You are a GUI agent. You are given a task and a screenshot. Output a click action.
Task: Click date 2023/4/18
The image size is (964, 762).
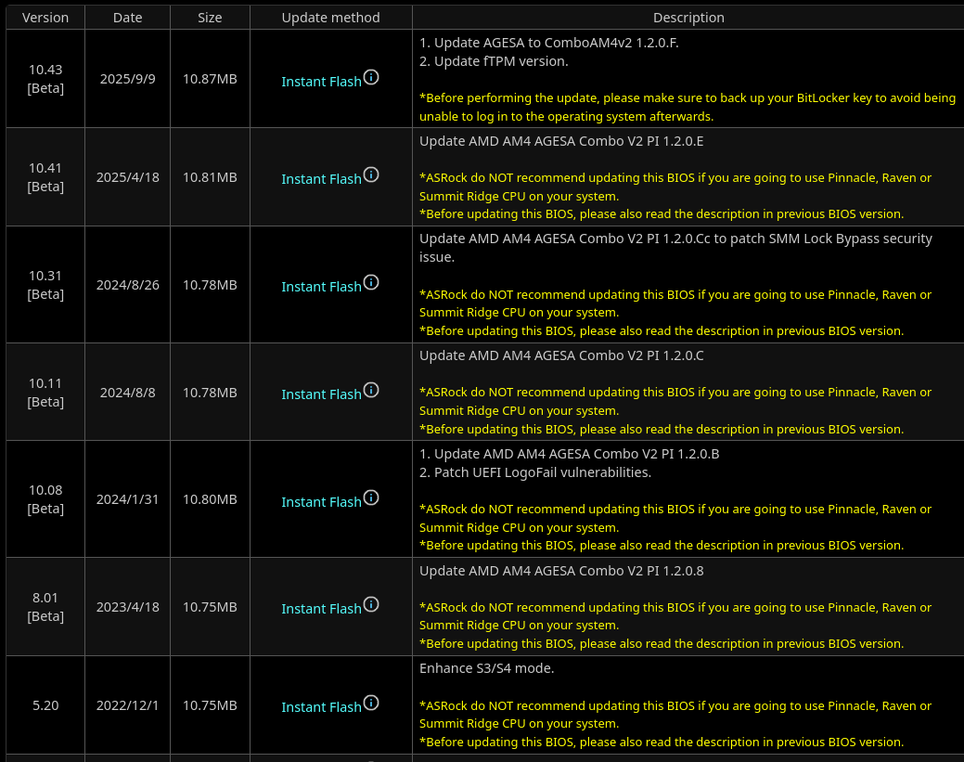pos(127,607)
